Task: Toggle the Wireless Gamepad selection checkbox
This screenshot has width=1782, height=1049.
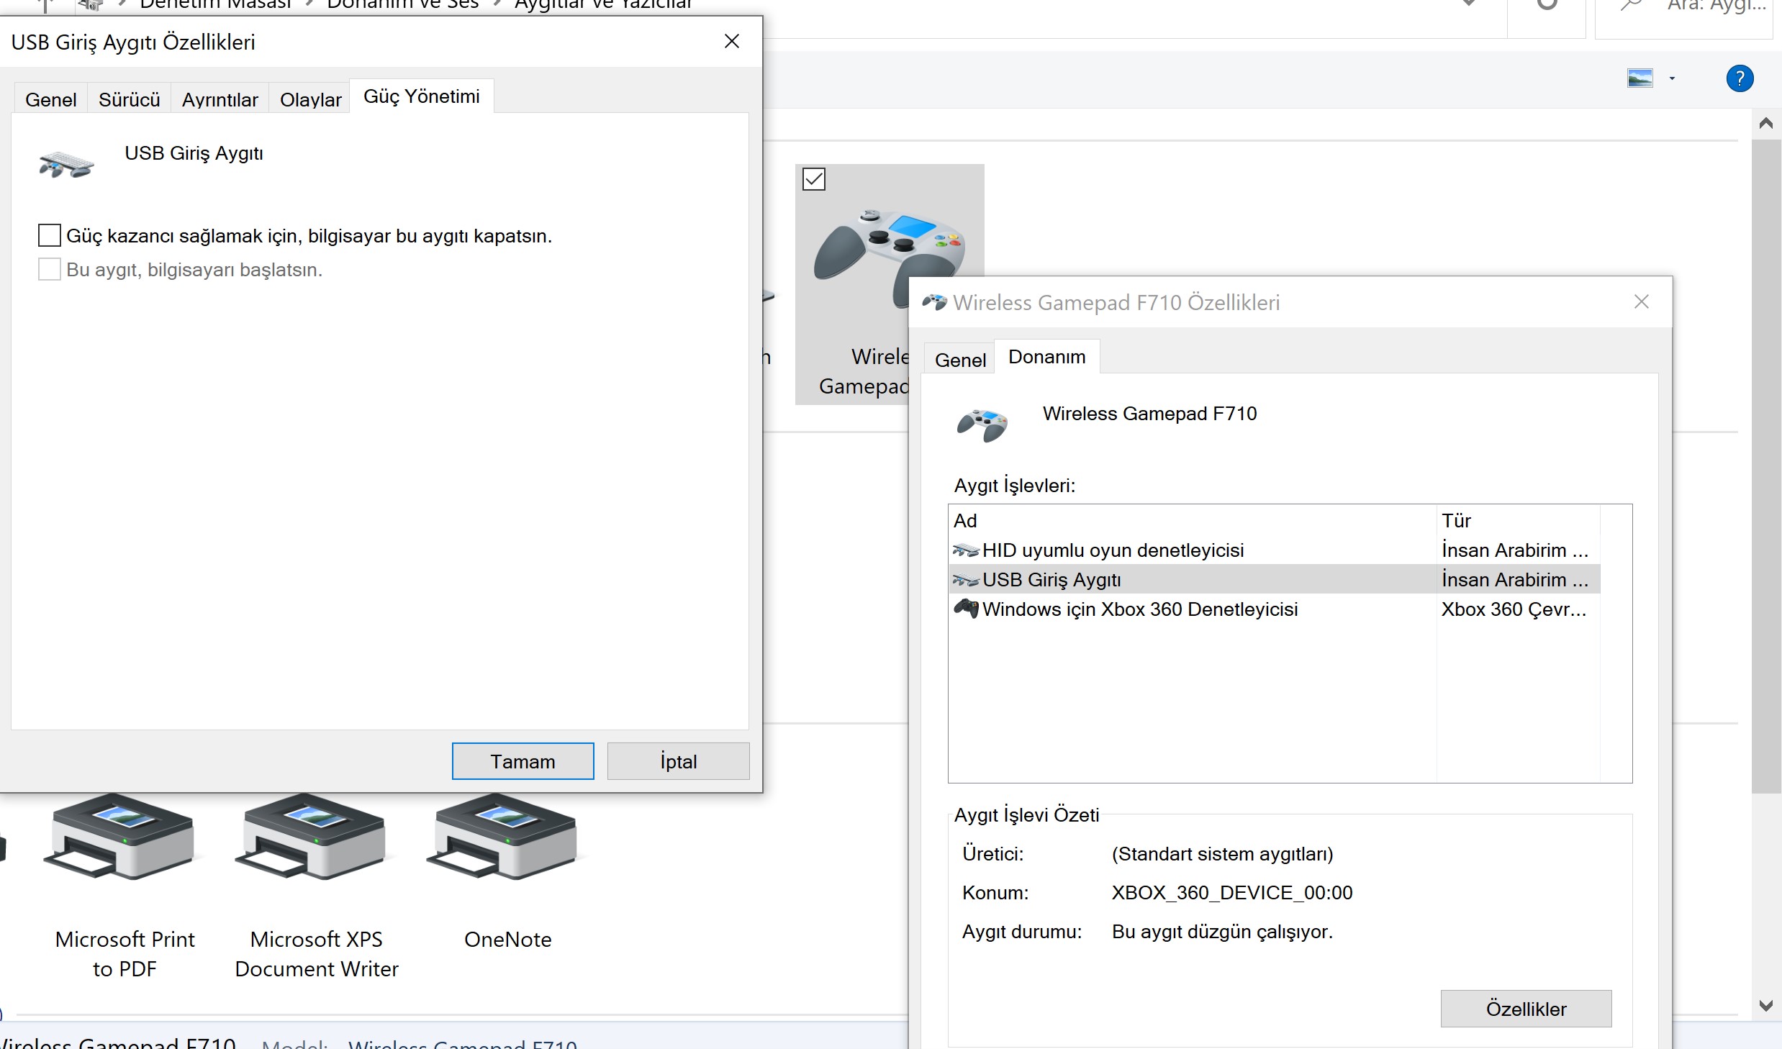Action: click(814, 179)
